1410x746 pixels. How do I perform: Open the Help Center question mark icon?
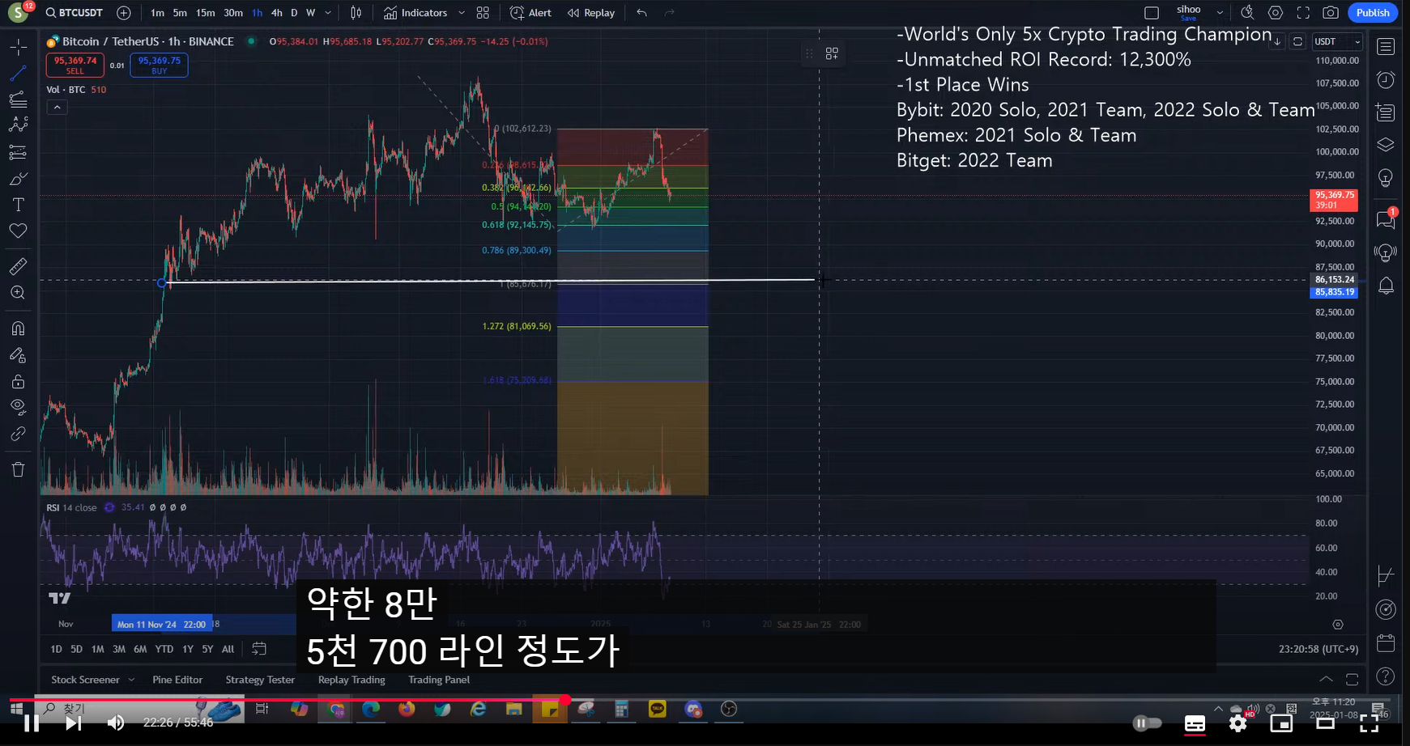tap(1386, 676)
